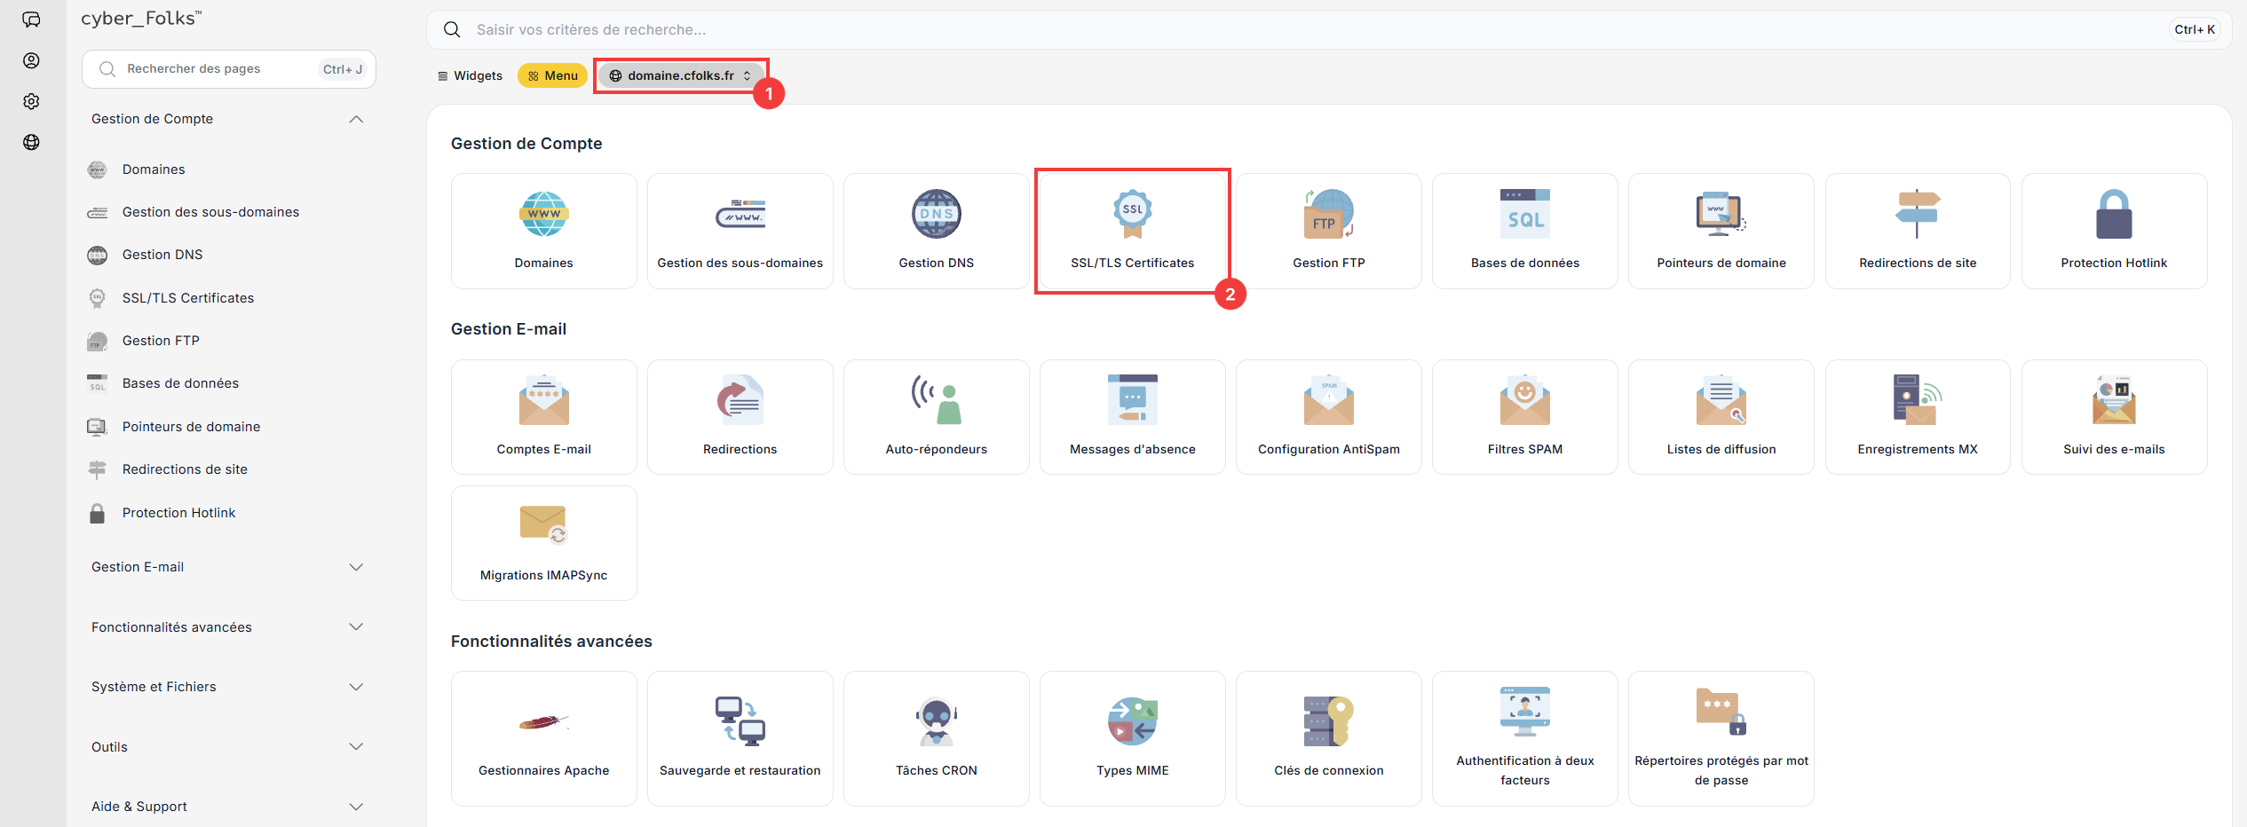Open the Auto-répondeurs card
This screenshot has width=2247, height=827.
936,417
